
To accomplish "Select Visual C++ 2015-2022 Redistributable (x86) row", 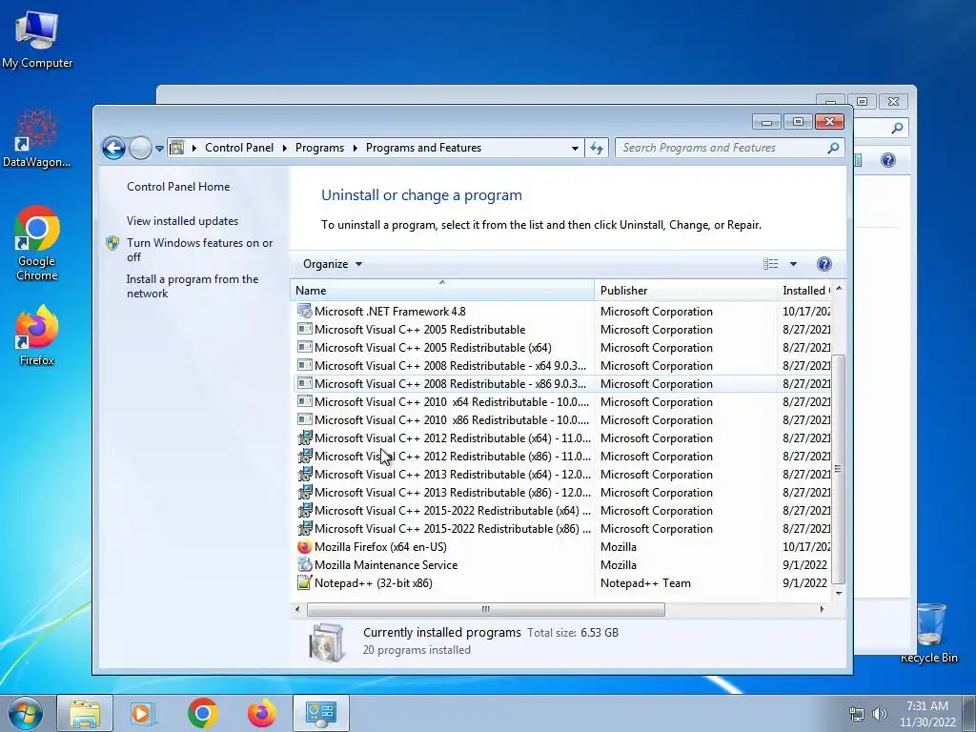I will coord(562,528).
